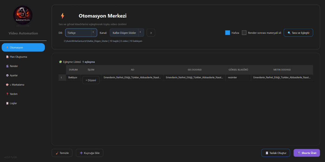Disable the Hafıza checkbox
325x162 pixels.
point(227,33)
